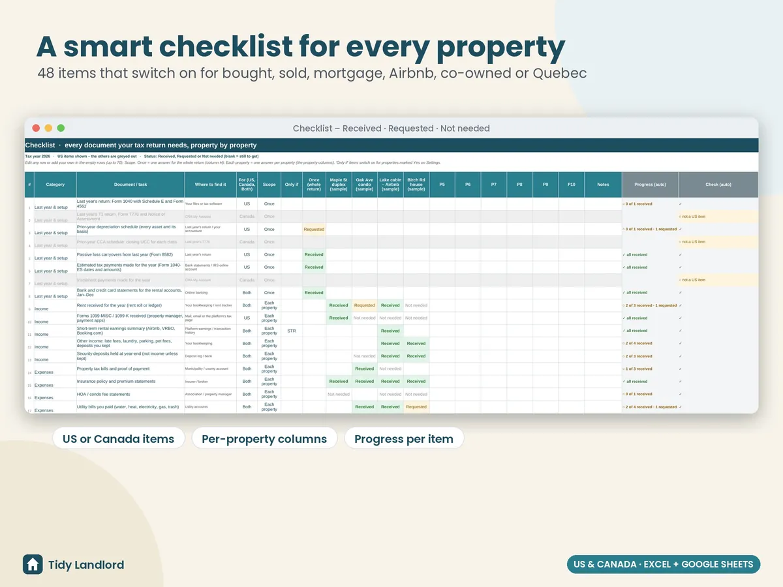Click the 'Document / task' column header
This screenshot has height=587, width=783.
(130, 185)
